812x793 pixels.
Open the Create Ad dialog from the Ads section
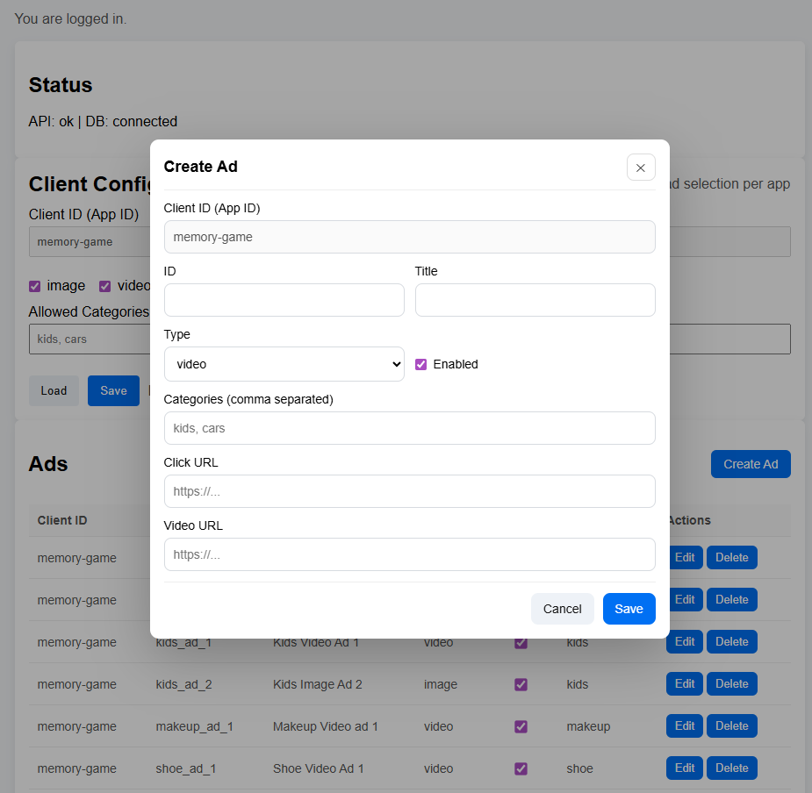pyautogui.click(x=751, y=463)
